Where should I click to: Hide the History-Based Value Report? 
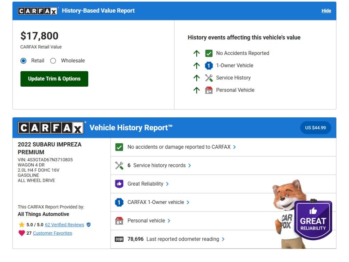coord(326,11)
